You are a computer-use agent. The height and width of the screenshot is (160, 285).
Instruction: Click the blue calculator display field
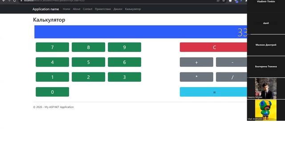point(141,32)
